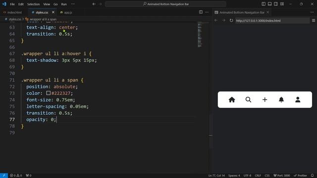
Task: Open the VS Code logo menu
Action: coord(4,4)
